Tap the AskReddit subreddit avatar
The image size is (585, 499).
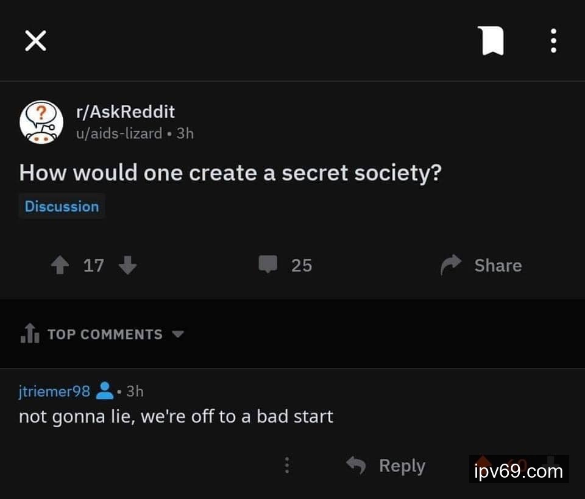pyautogui.click(x=41, y=121)
